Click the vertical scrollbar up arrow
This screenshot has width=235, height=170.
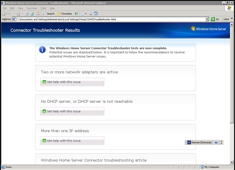coord(232,24)
